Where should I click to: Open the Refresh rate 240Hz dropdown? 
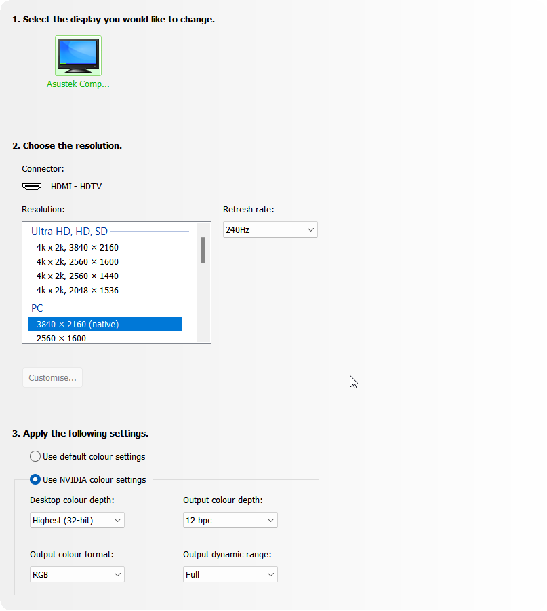[270, 229]
